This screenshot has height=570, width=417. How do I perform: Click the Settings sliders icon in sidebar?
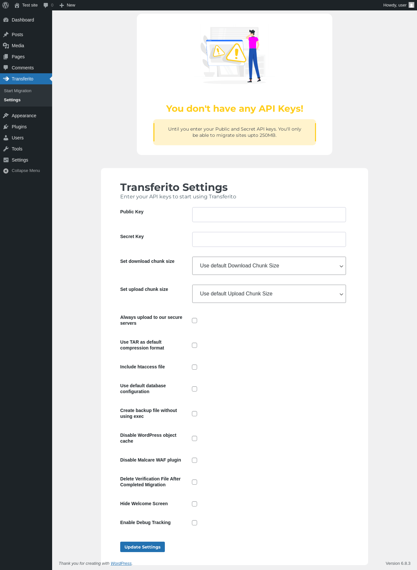tap(6, 160)
